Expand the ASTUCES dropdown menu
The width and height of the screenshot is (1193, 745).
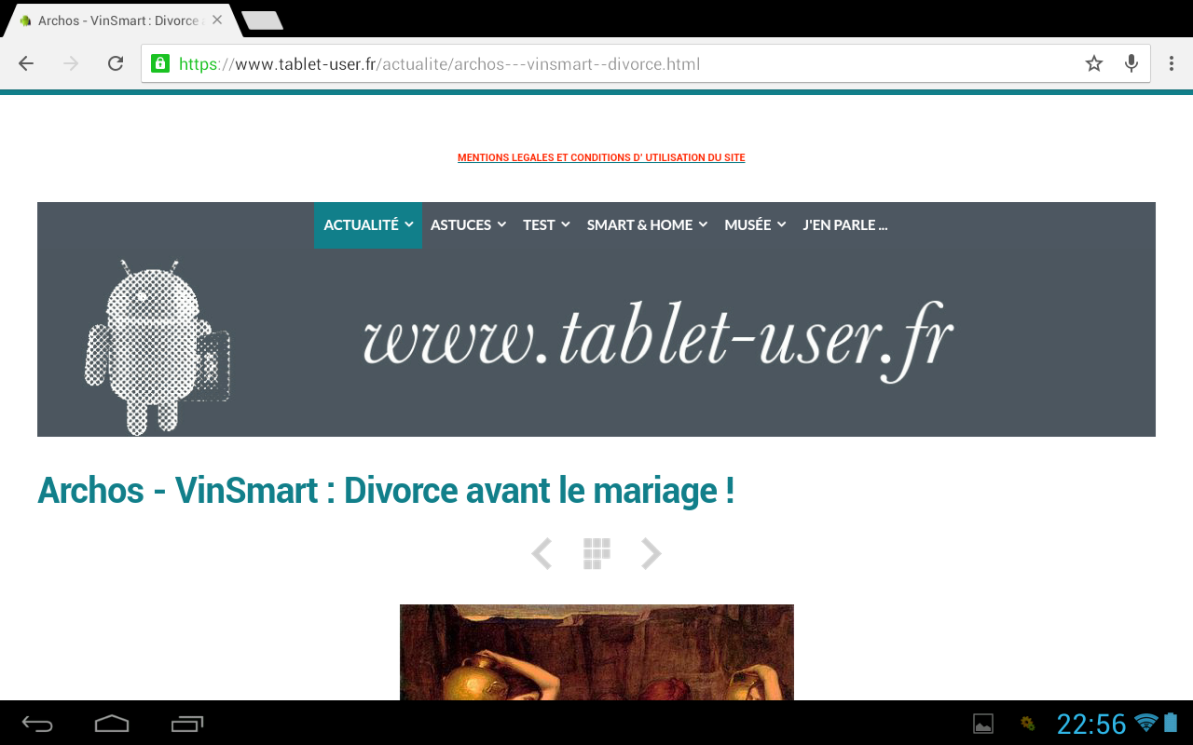click(x=468, y=225)
